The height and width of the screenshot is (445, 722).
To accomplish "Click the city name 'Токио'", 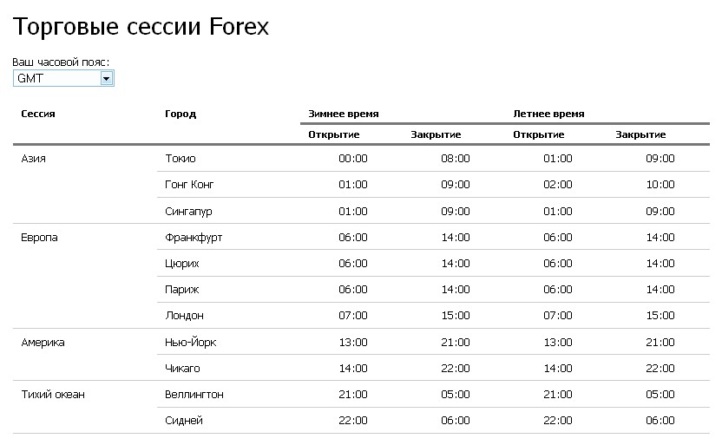I will click(x=180, y=159).
